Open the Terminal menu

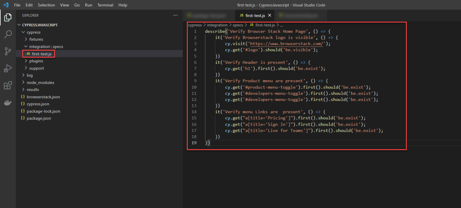point(105,5)
